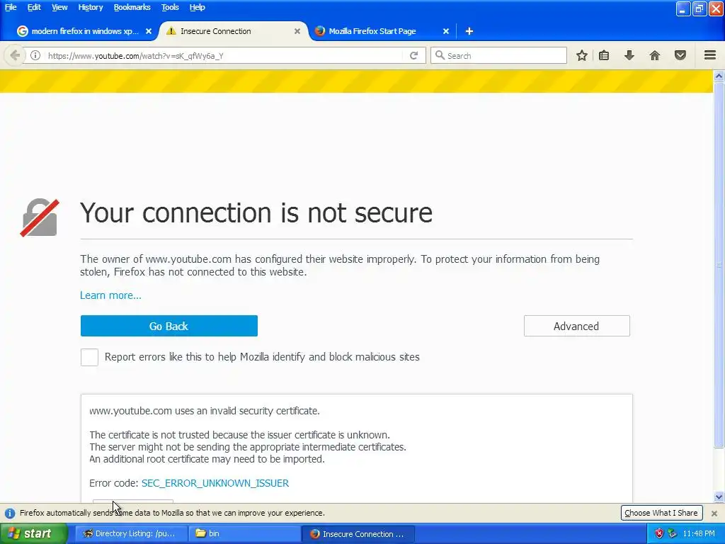Screen dimensions: 725x544
Task: Click the Go Back button
Action: tap(169, 326)
